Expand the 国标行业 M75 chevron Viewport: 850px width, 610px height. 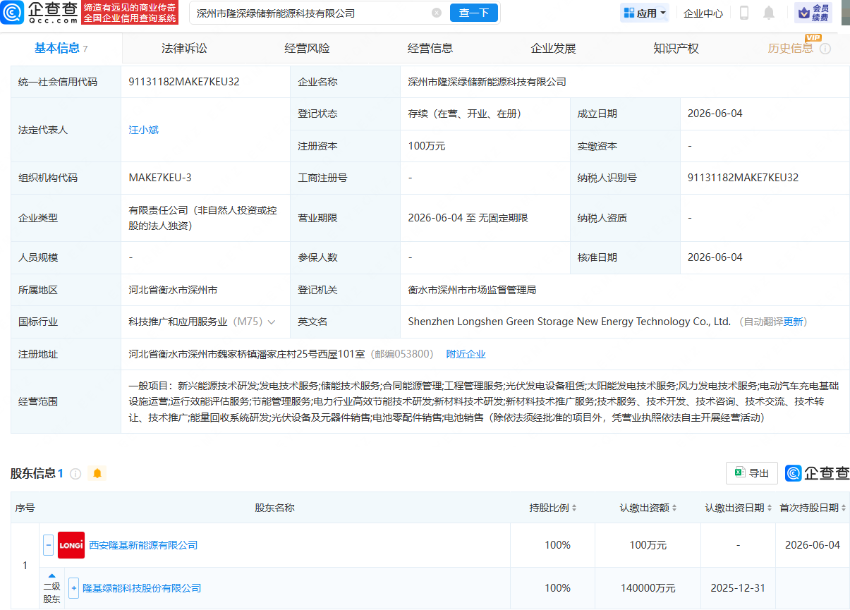(272, 322)
